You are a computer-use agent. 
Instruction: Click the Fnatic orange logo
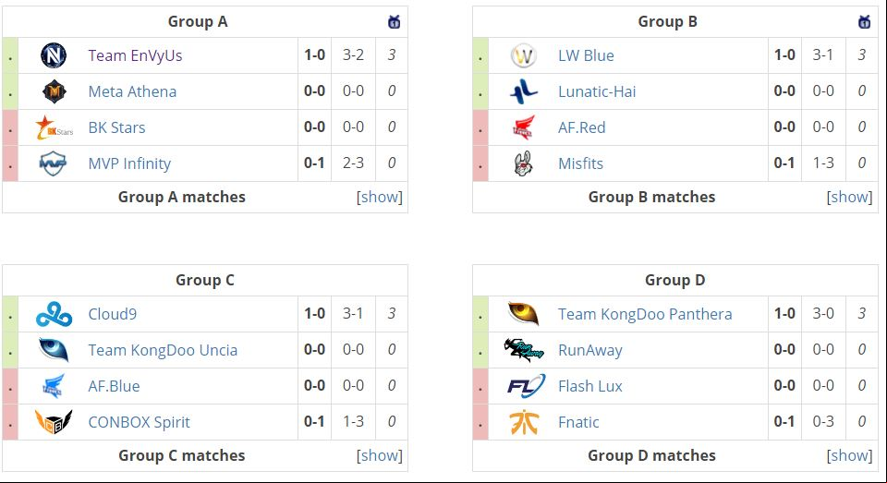524,422
